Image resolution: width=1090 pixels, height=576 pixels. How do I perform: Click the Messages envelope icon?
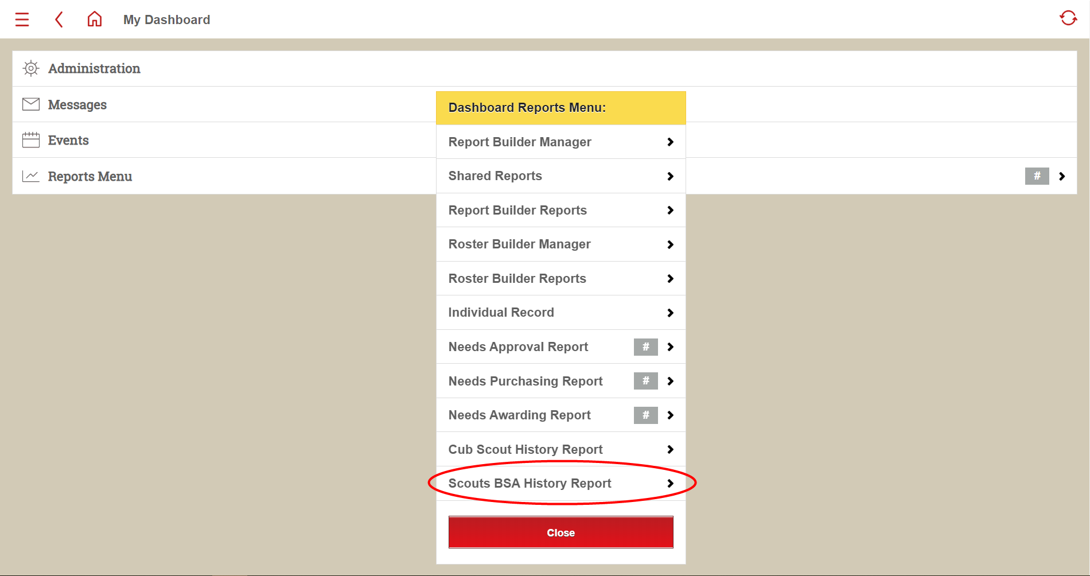pyautogui.click(x=31, y=104)
